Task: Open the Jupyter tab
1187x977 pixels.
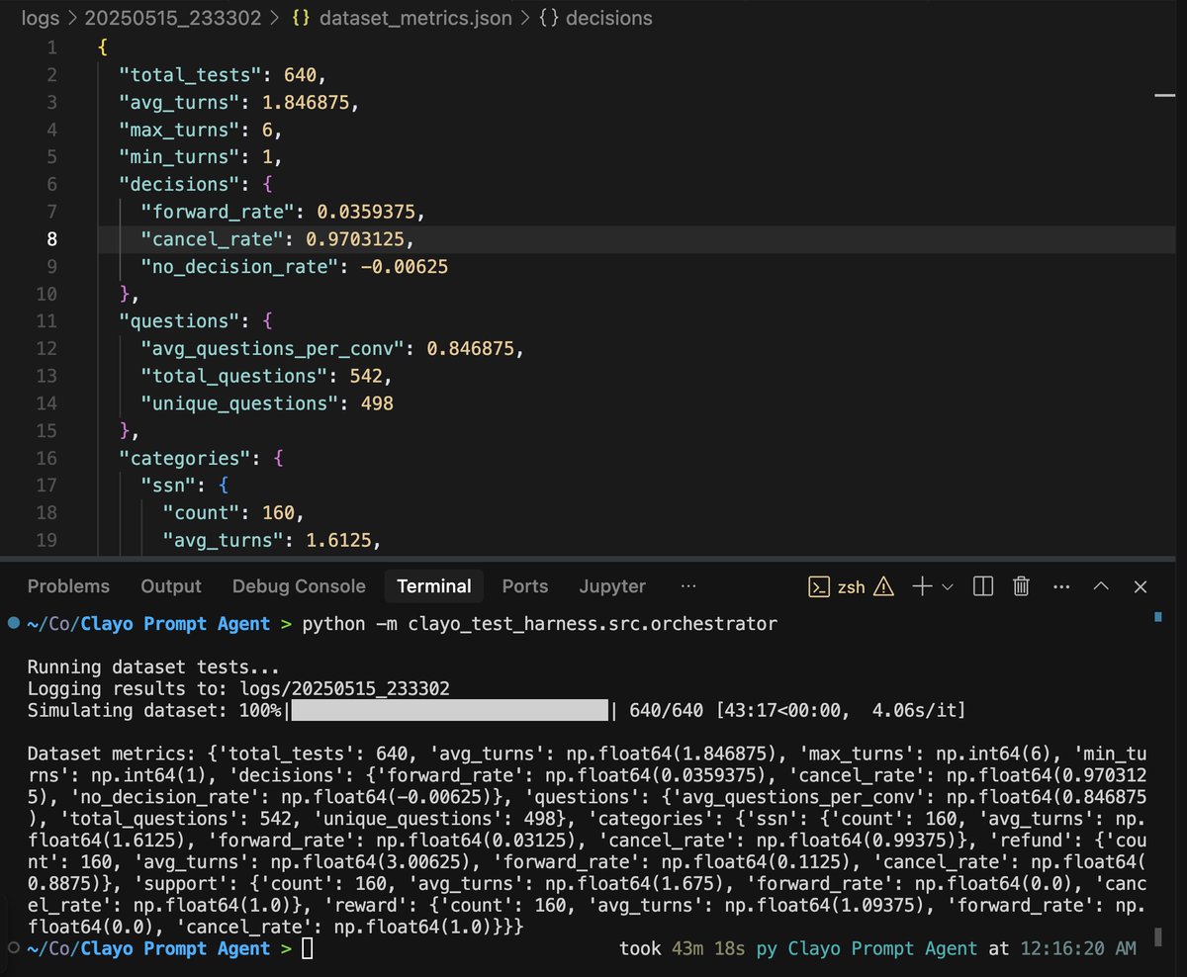Action: pos(612,586)
